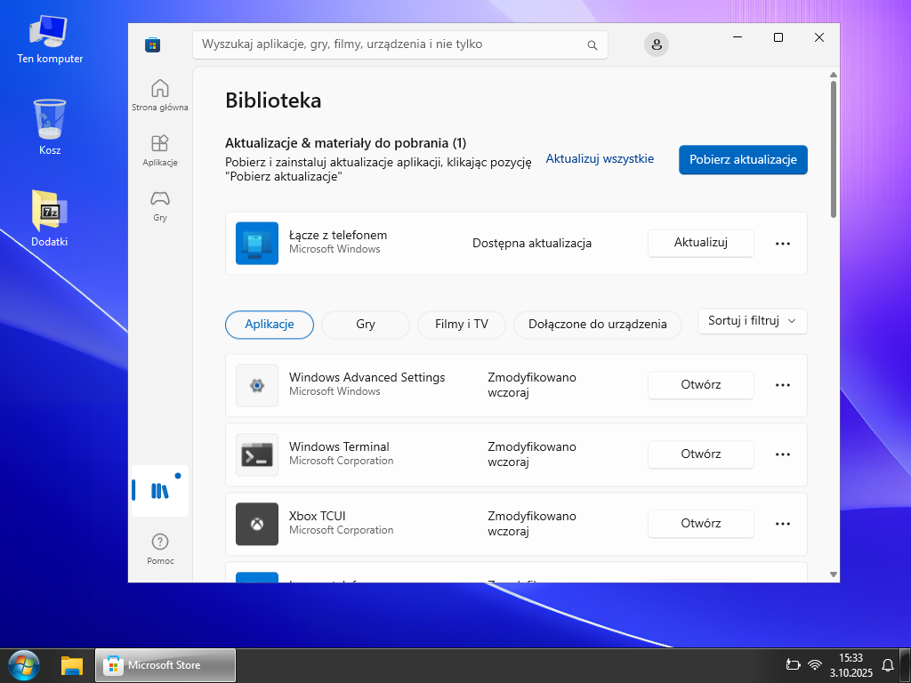Expand the Sortuj i filtruj dropdown
The width and height of the screenshot is (911, 683).
pos(753,321)
